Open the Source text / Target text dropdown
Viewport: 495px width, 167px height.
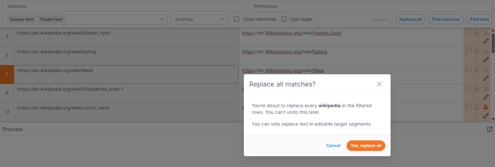pyautogui.click(x=85, y=19)
